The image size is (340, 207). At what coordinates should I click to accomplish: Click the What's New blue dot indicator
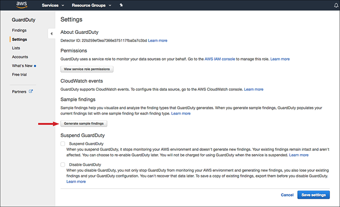35,66
